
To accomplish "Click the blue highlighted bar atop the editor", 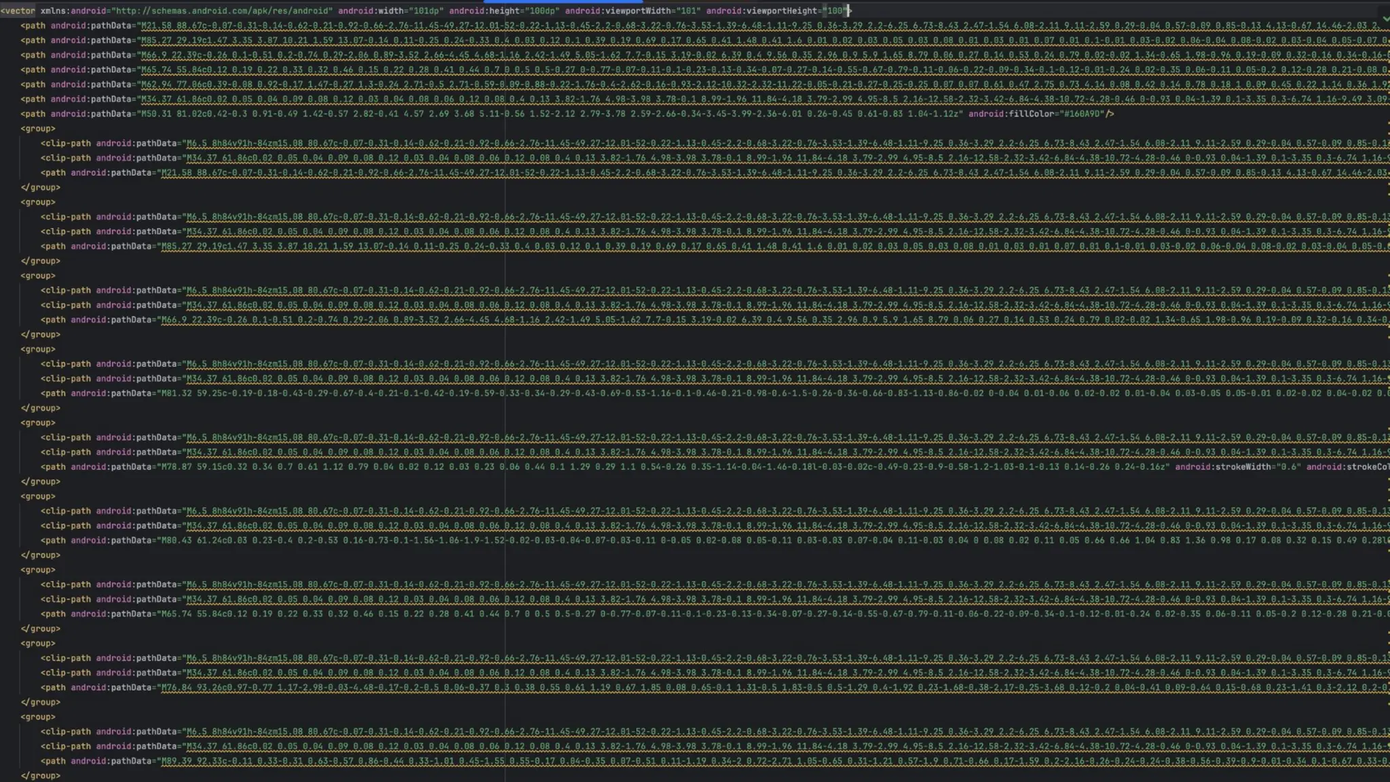I will [563, 2].
